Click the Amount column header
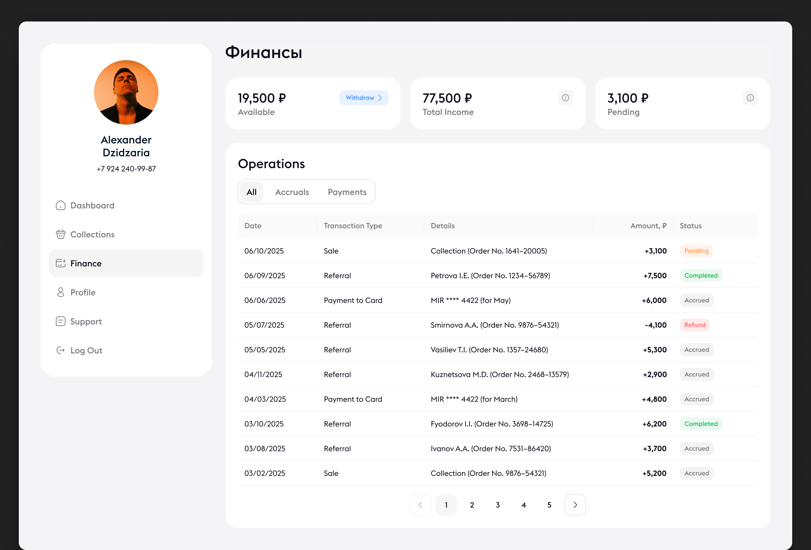Image resolution: width=811 pixels, height=550 pixels. tap(648, 226)
